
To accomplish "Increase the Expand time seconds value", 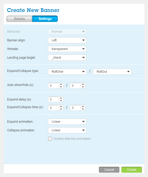I will pyautogui.click(x=61, y=106).
